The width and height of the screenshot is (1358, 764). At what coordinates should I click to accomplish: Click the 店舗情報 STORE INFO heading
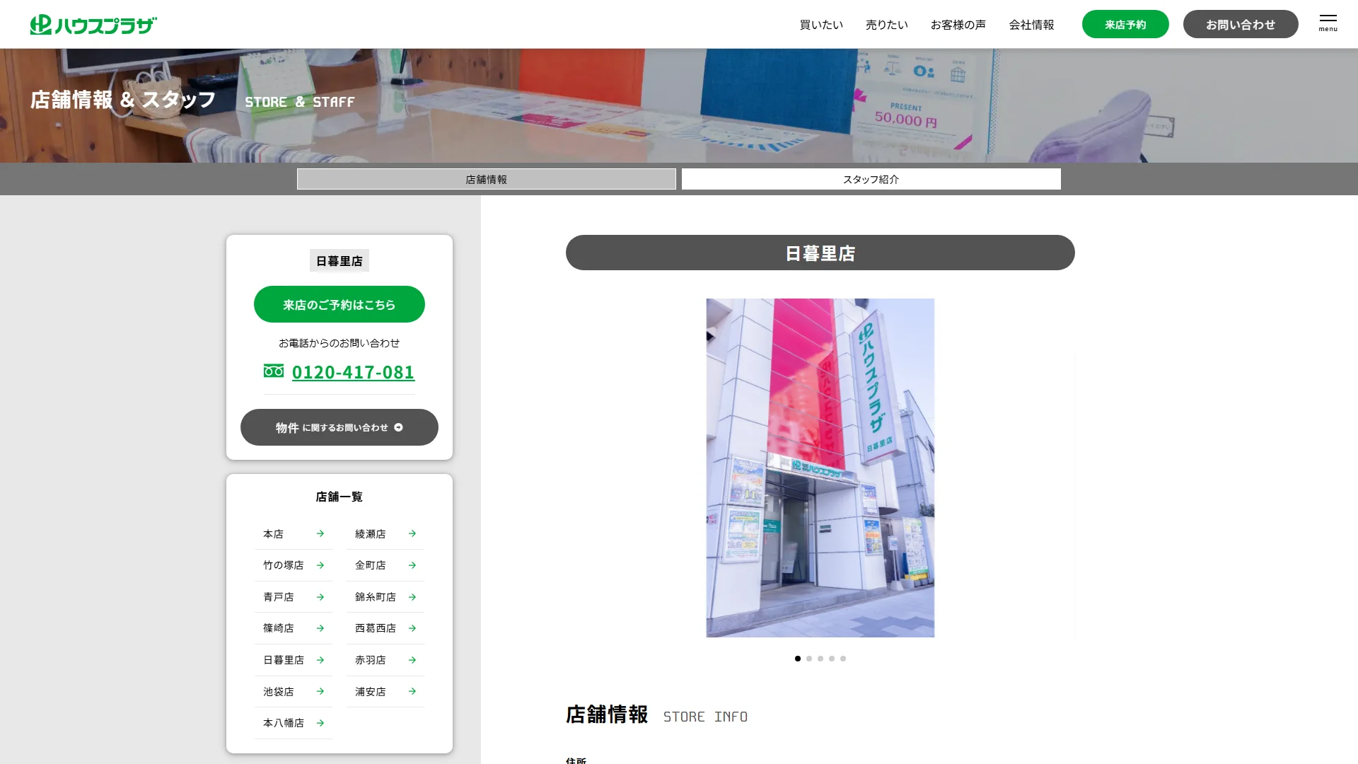point(656,715)
